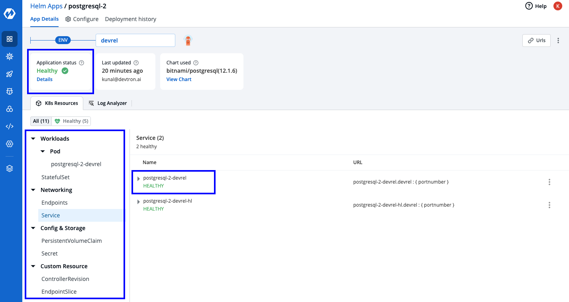Expand the postgresql-2-devrel-hl service row
The width and height of the screenshot is (569, 302).
click(139, 201)
